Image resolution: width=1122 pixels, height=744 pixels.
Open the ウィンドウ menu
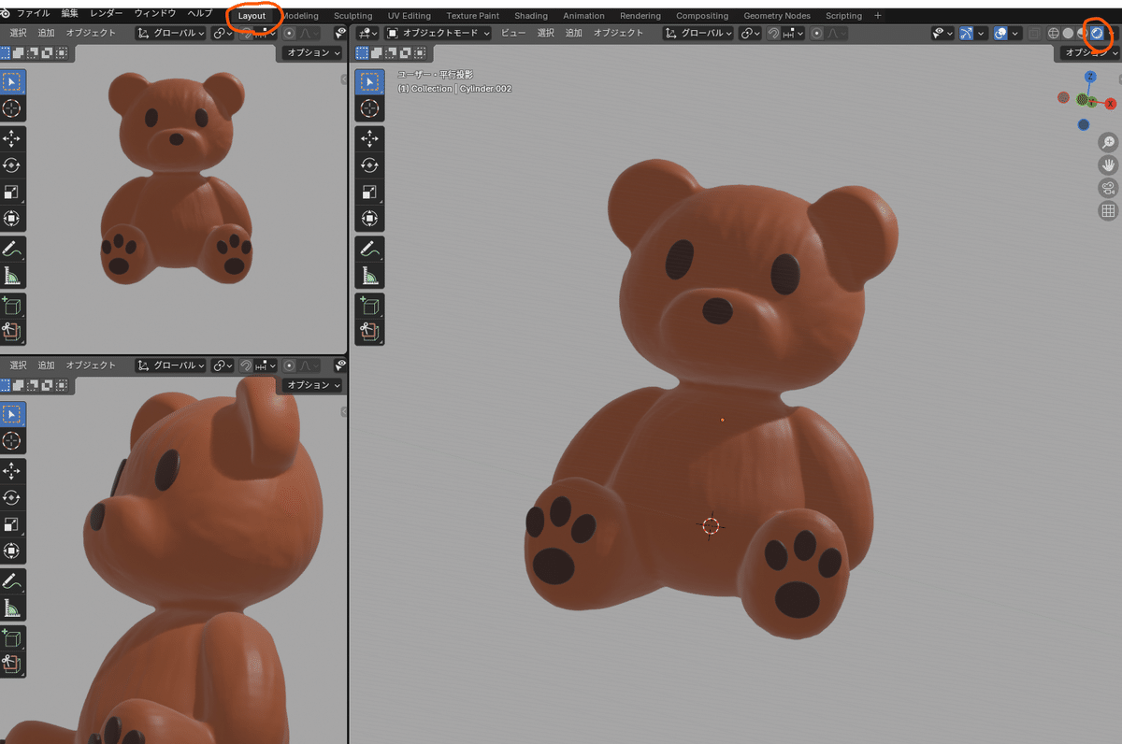coord(155,14)
